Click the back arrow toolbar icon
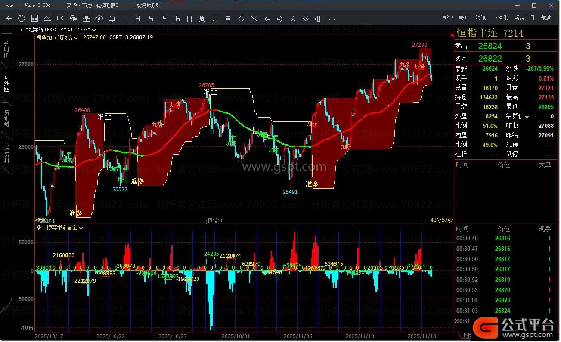Image resolution: width=561 pixels, height=342 pixels. coord(9,19)
